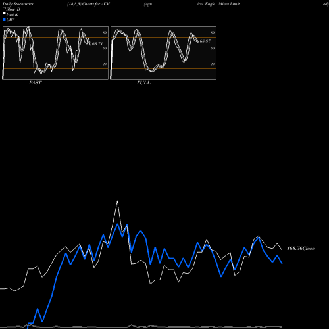Click the Fast K legend swatch
Viewport: 329px width, 329px height.
pos(4,14)
